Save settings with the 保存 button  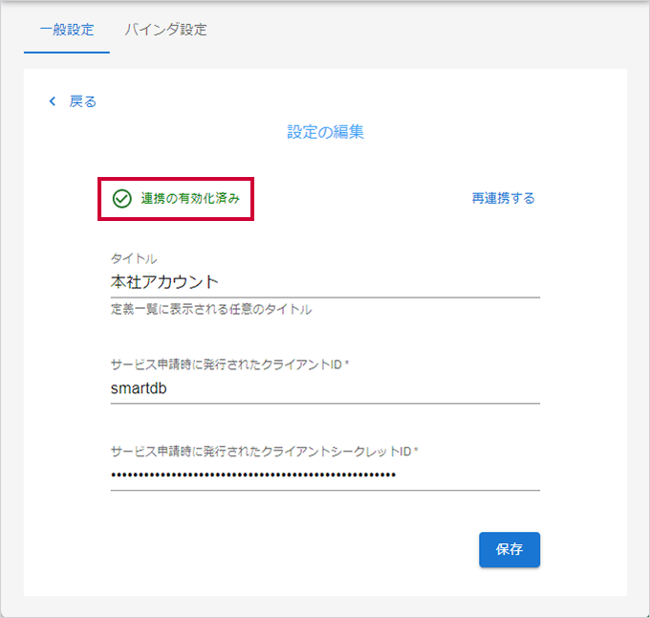(509, 550)
